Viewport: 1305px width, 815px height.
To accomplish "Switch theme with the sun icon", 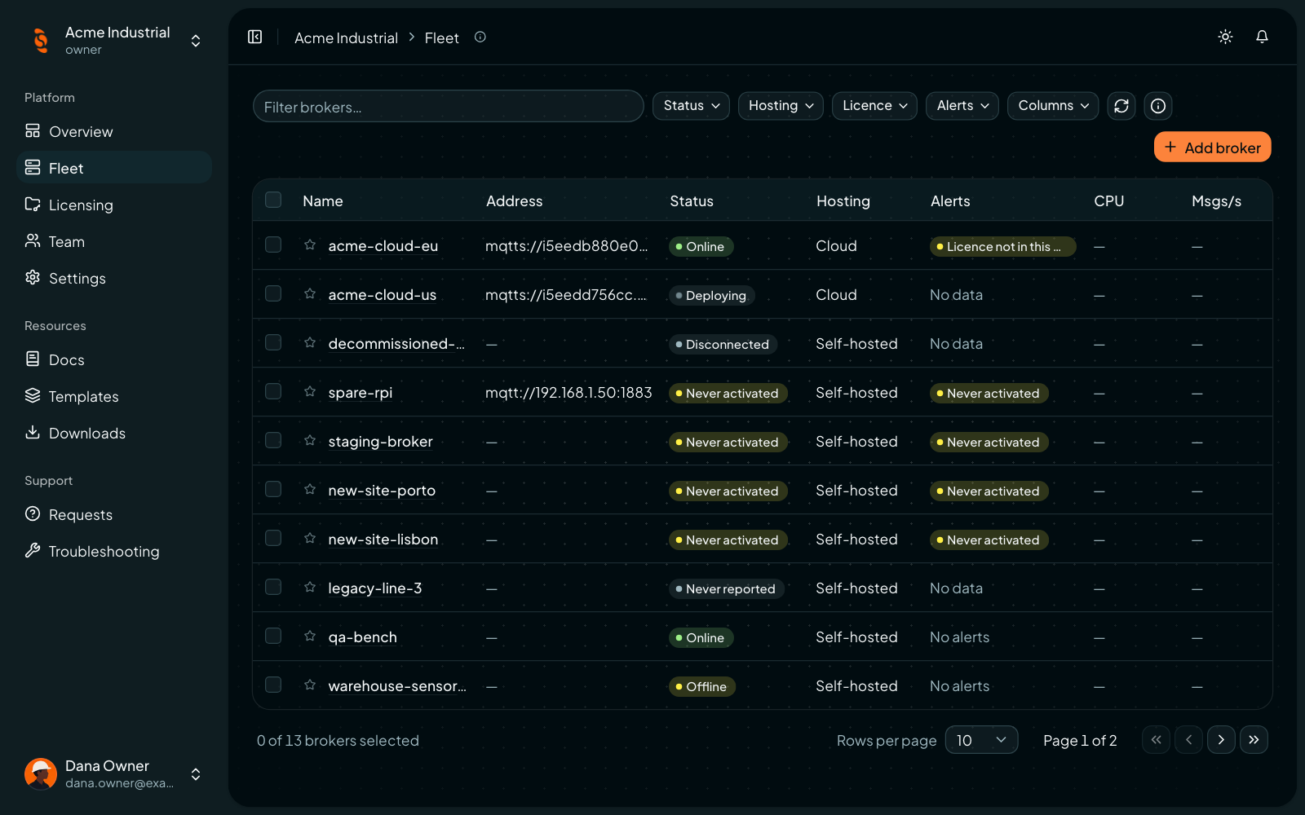I will pyautogui.click(x=1225, y=37).
